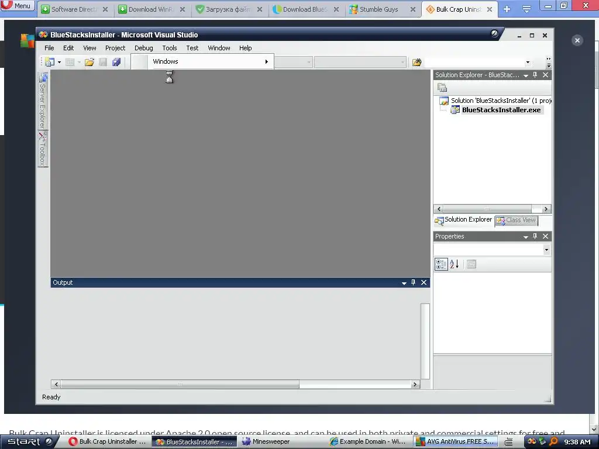This screenshot has height=449, width=599.
Task: Close the Properties panel
Action: coord(546,236)
